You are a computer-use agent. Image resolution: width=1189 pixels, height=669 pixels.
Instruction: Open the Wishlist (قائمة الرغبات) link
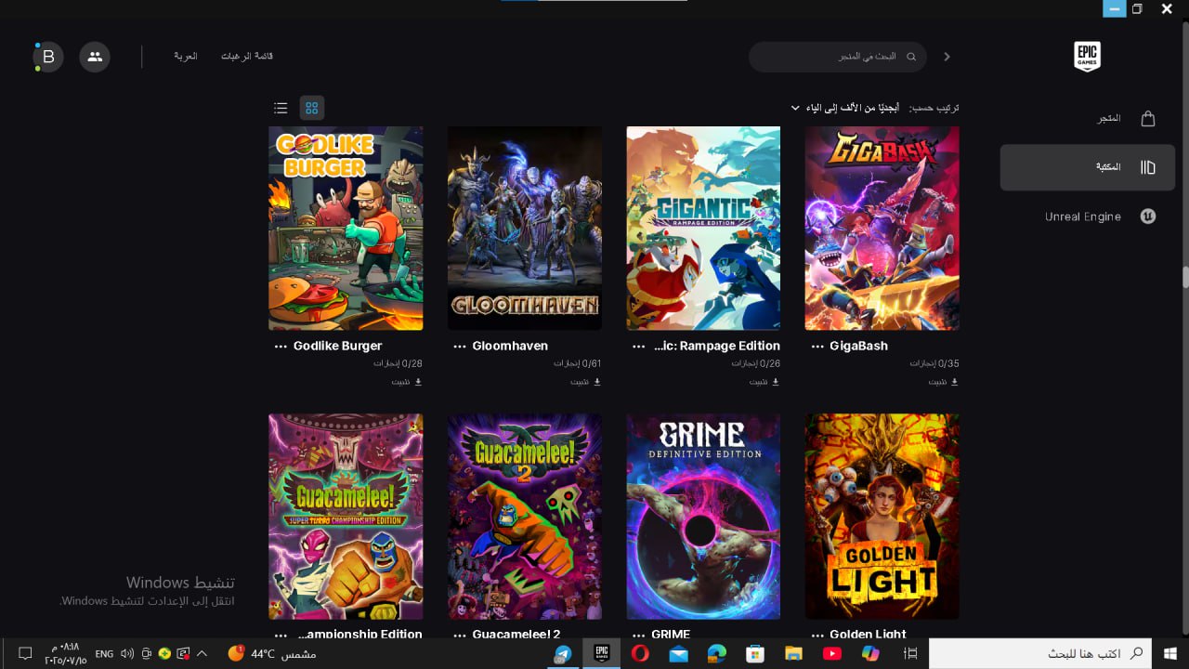pyautogui.click(x=247, y=57)
